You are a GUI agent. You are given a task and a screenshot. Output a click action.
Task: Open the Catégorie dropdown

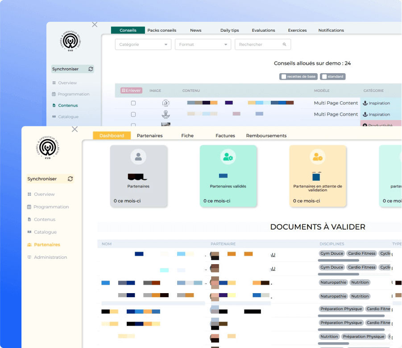point(143,45)
